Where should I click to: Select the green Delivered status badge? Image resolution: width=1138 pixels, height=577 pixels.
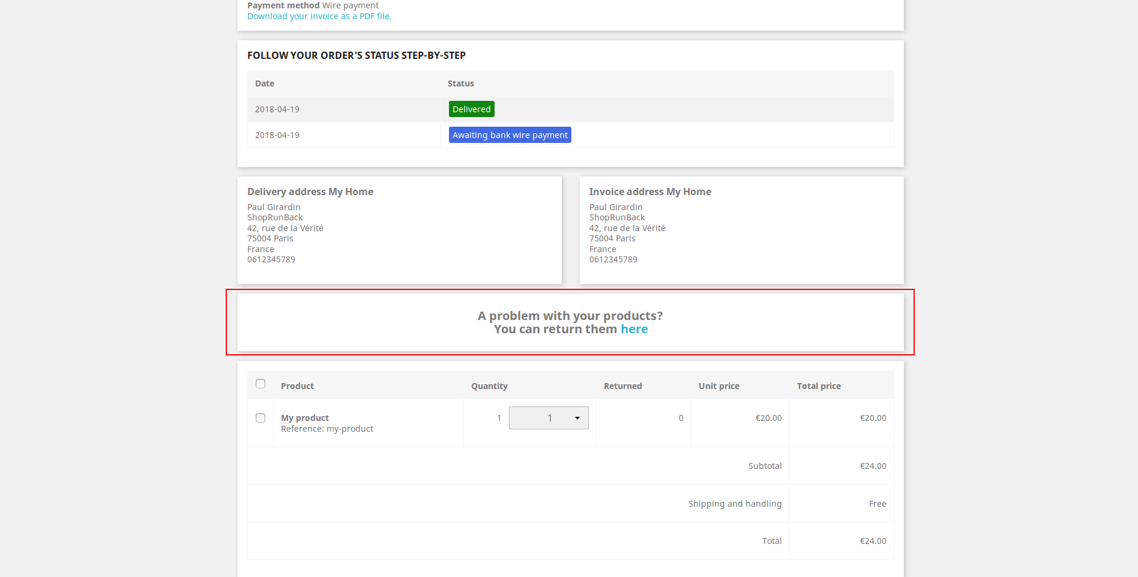[x=472, y=109]
